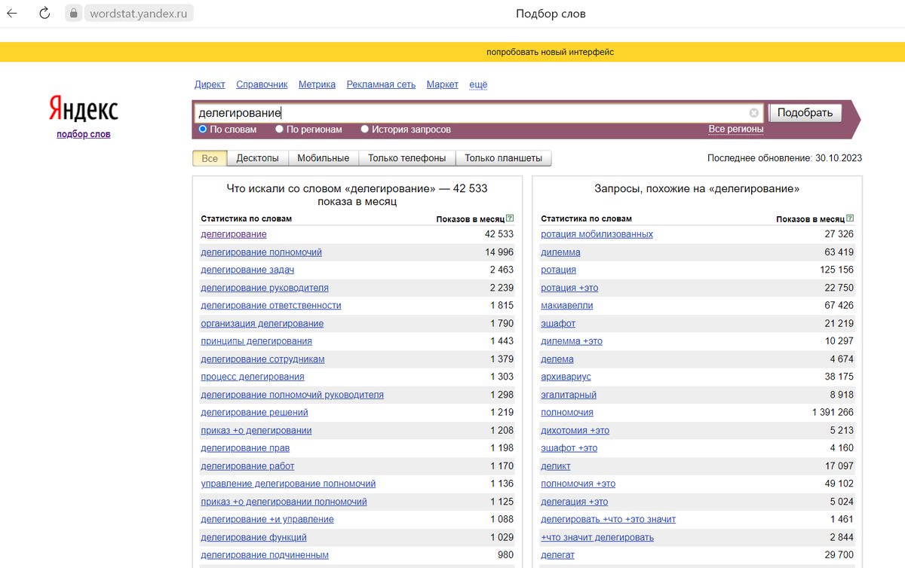Image resolution: width=905 pixels, height=568 pixels.
Task: Open the Все регионы selector
Action: [x=736, y=129]
